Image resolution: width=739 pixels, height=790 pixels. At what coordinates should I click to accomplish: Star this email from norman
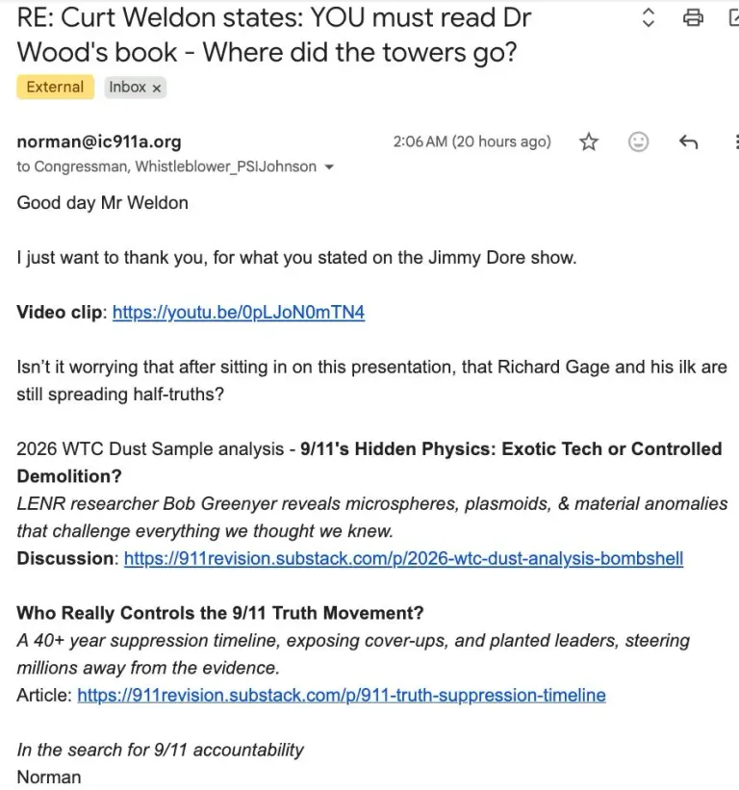pyautogui.click(x=588, y=142)
